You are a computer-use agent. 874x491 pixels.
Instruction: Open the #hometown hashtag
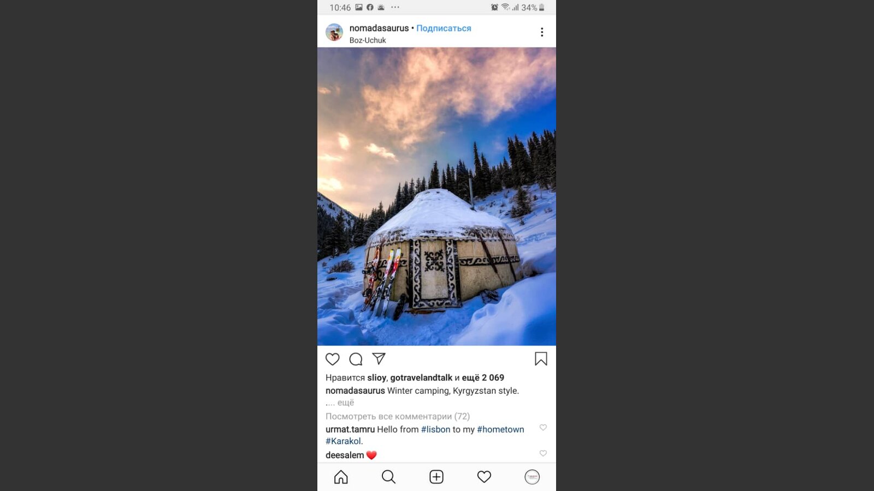pyautogui.click(x=500, y=429)
